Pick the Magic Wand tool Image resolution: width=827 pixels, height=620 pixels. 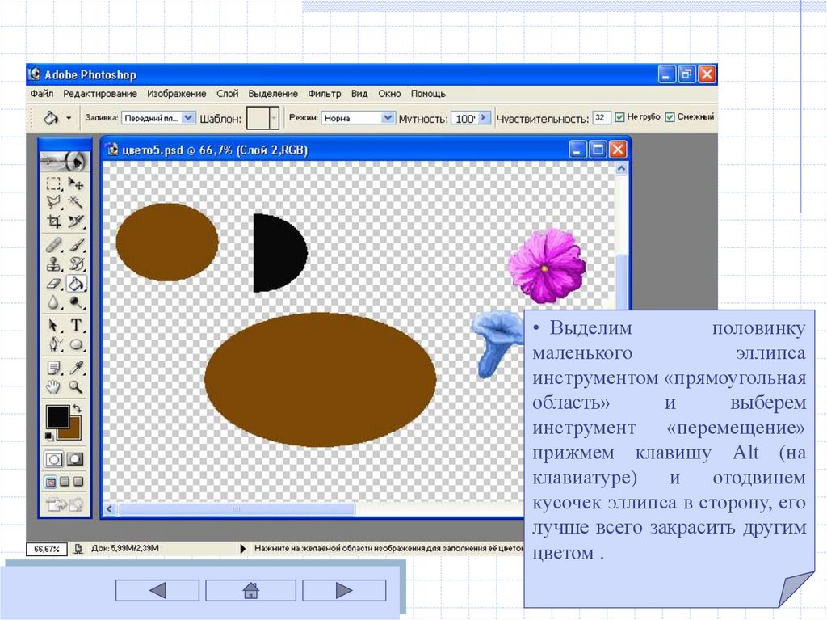pos(76,202)
